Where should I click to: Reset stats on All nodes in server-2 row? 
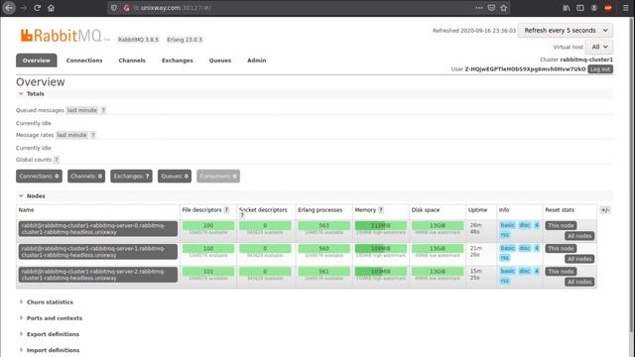pyautogui.click(x=579, y=282)
